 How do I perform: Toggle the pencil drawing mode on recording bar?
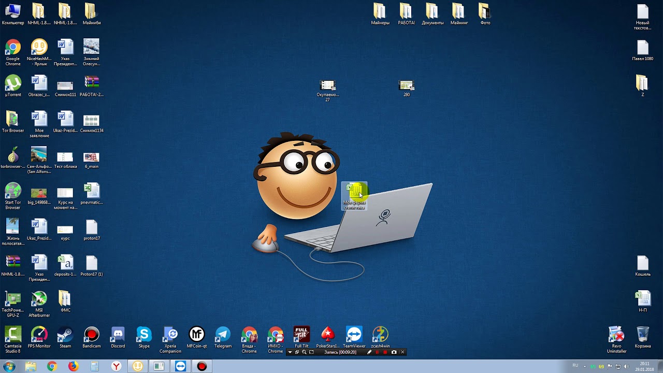(369, 352)
